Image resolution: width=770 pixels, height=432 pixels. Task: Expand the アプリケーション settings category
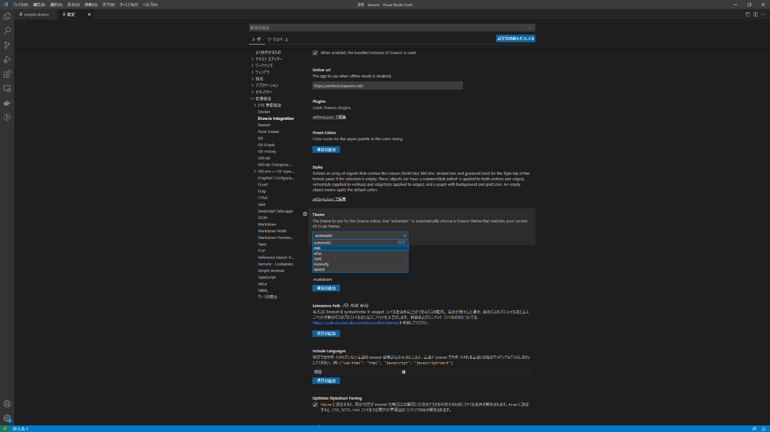click(267, 85)
